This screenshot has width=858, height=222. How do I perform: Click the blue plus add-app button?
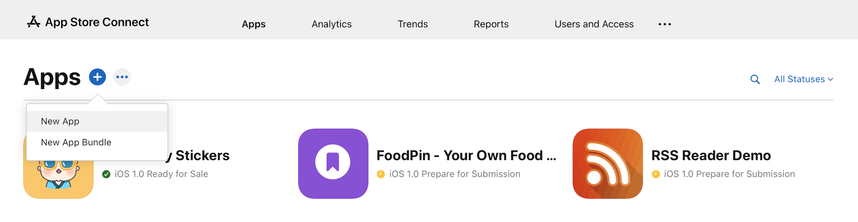(97, 77)
